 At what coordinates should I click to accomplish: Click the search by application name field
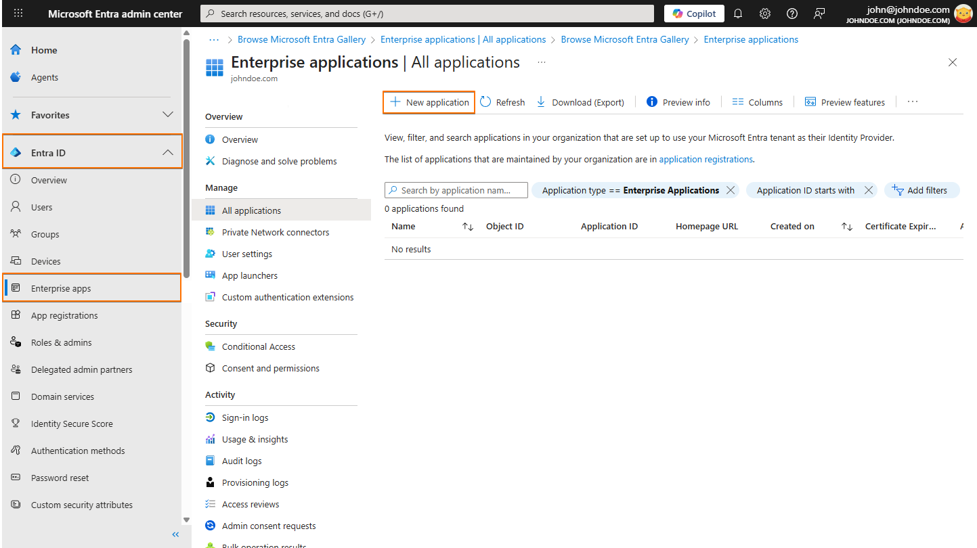click(456, 190)
